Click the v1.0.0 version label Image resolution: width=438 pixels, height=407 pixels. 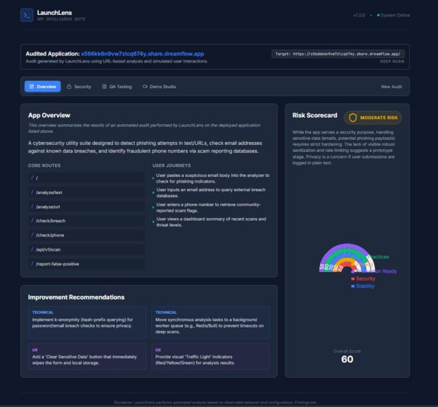pos(359,15)
